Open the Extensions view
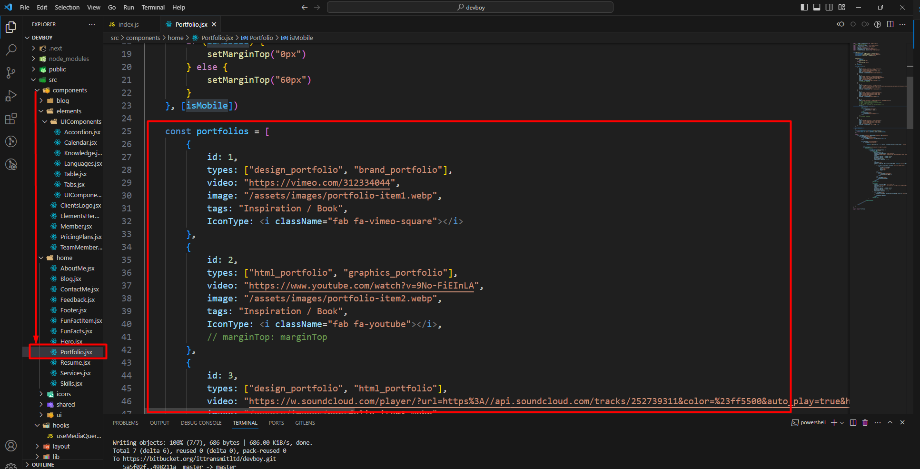The height and width of the screenshot is (469, 920). pyautogui.click(x=11, y=119)
